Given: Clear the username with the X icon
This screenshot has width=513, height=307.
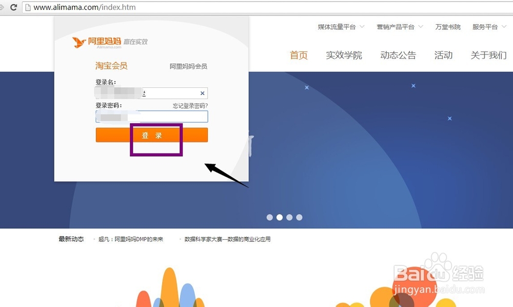Looking at the screenshot, I should click(202, 93).
